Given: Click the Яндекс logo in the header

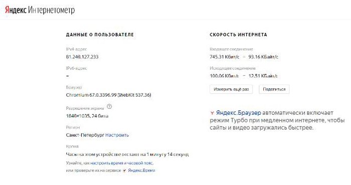Looking at the screenshot, I should [16, 10].
